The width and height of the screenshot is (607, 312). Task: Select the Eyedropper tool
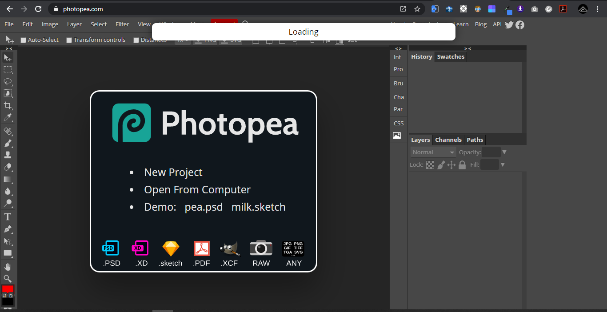point(8,118)
